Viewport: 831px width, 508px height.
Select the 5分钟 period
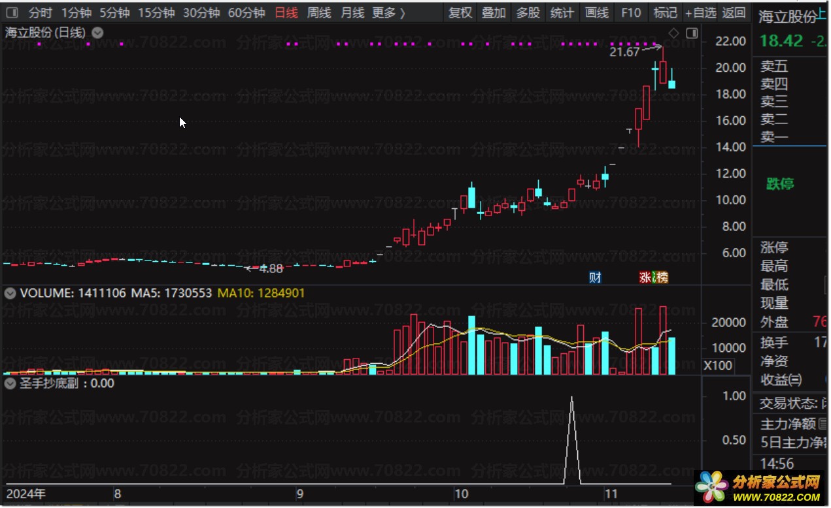point(114,12)
